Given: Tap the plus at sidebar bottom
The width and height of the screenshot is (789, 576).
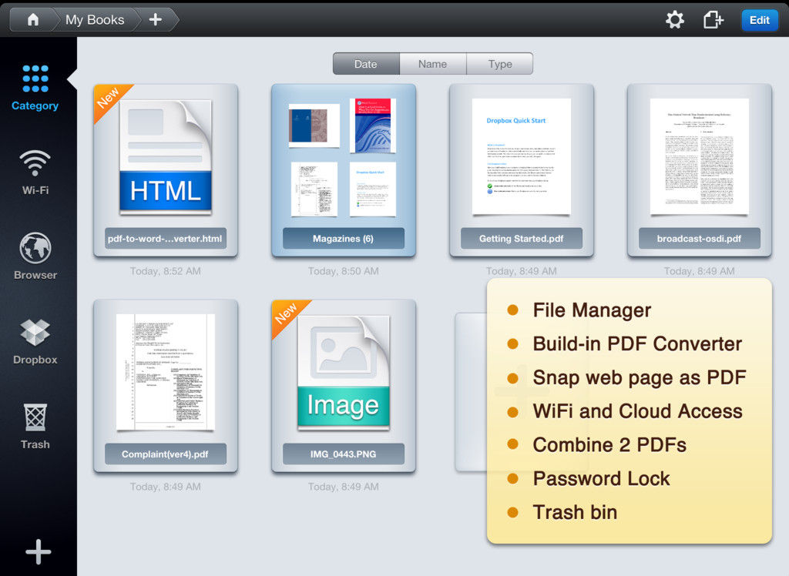Looking at the screenshot, I should (39, 552).
